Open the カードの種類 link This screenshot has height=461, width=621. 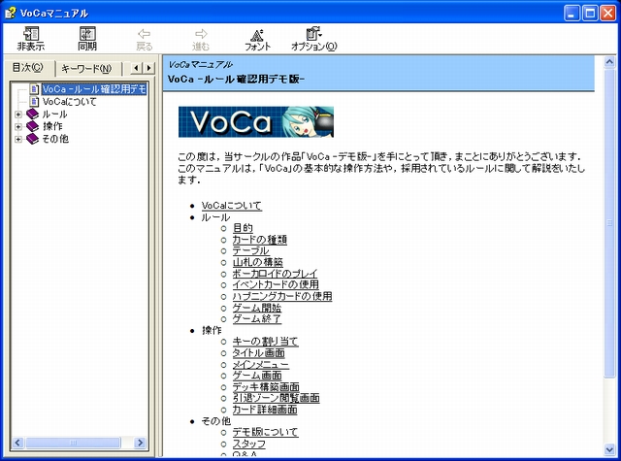tap(259, 239)
